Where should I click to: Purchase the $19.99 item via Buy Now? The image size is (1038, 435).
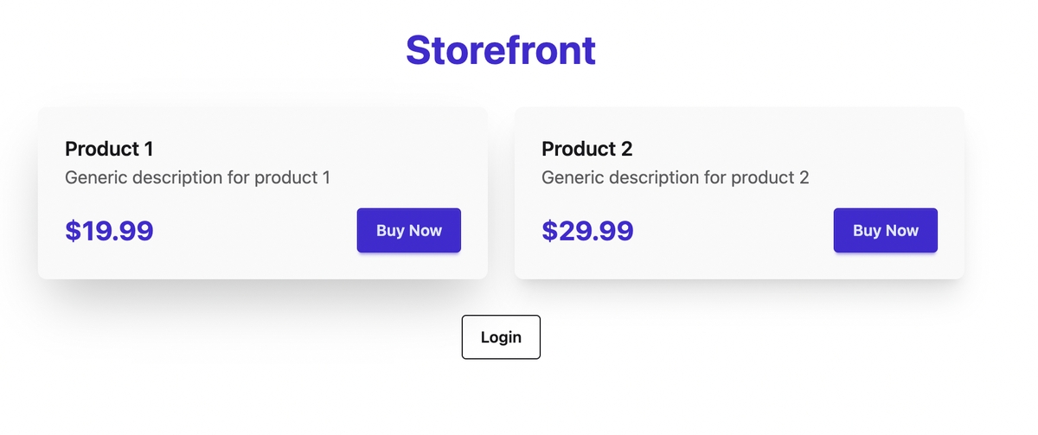pyautogui.click(x=408, y=231)
